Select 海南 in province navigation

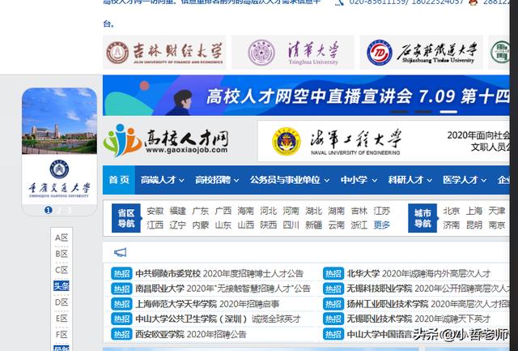click(245, 211)
